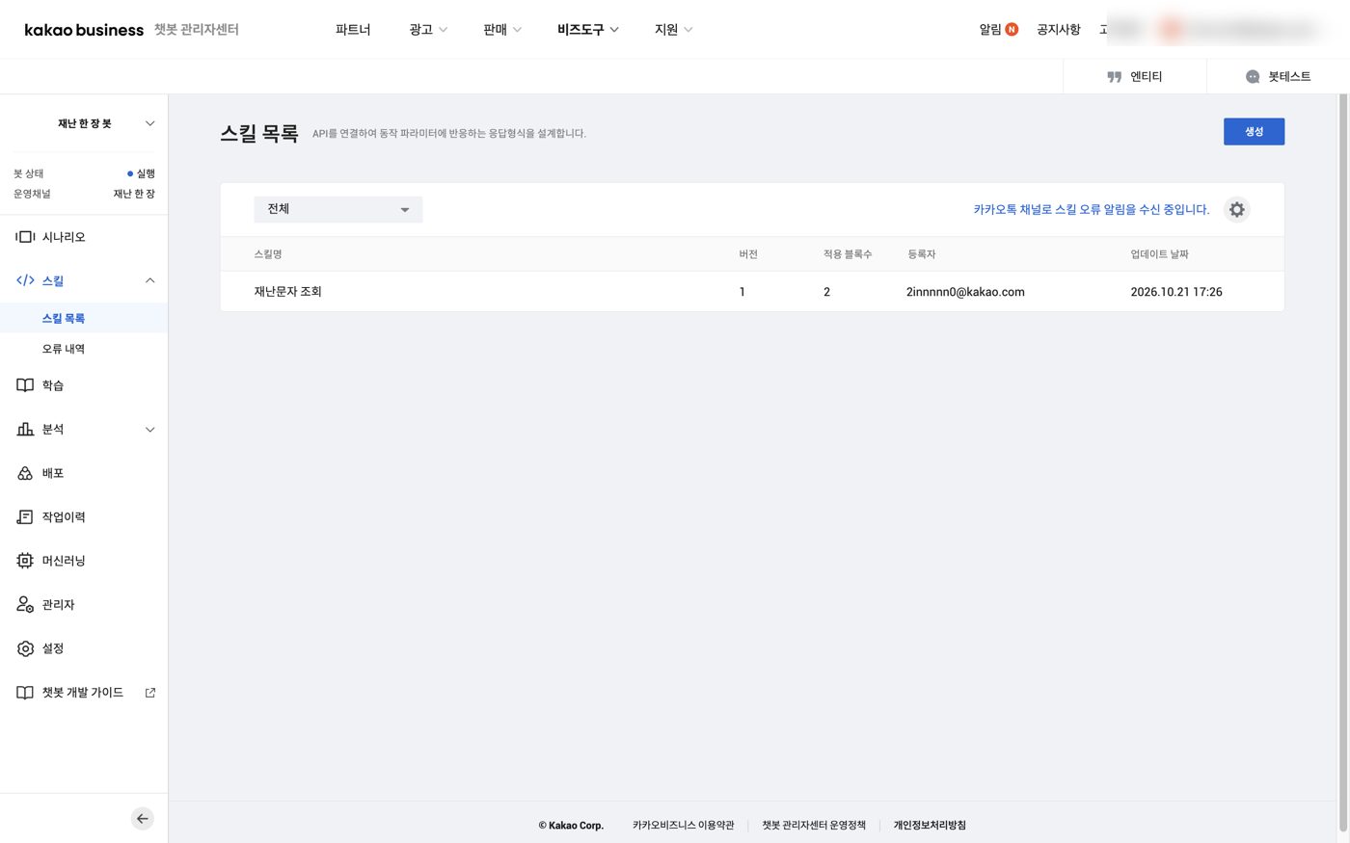Open the 분석 bar chart icon
The image size is (1350, 843).
(x=25, y=430)
